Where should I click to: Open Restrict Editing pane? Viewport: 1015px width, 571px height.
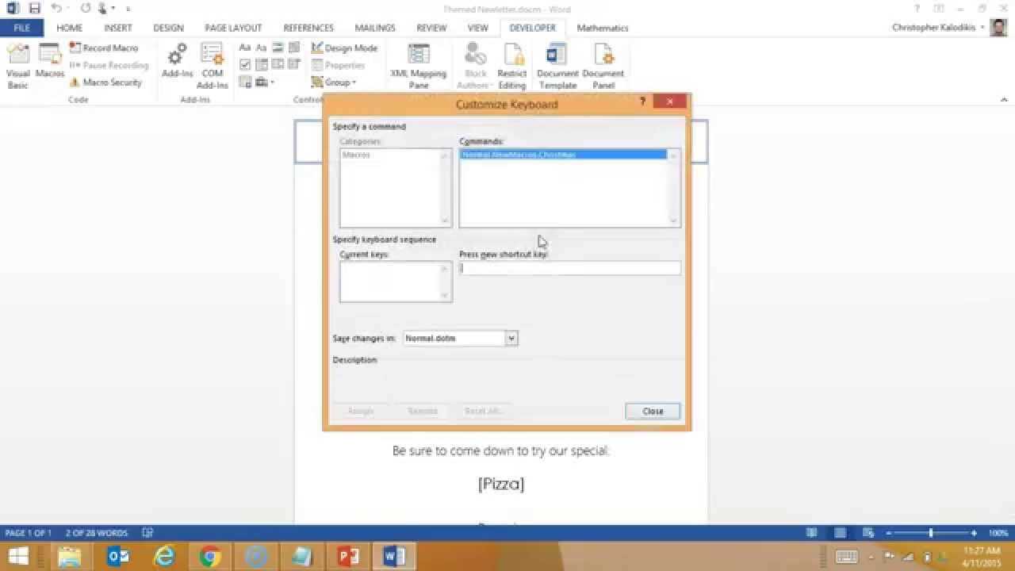(x=512, y=66)
